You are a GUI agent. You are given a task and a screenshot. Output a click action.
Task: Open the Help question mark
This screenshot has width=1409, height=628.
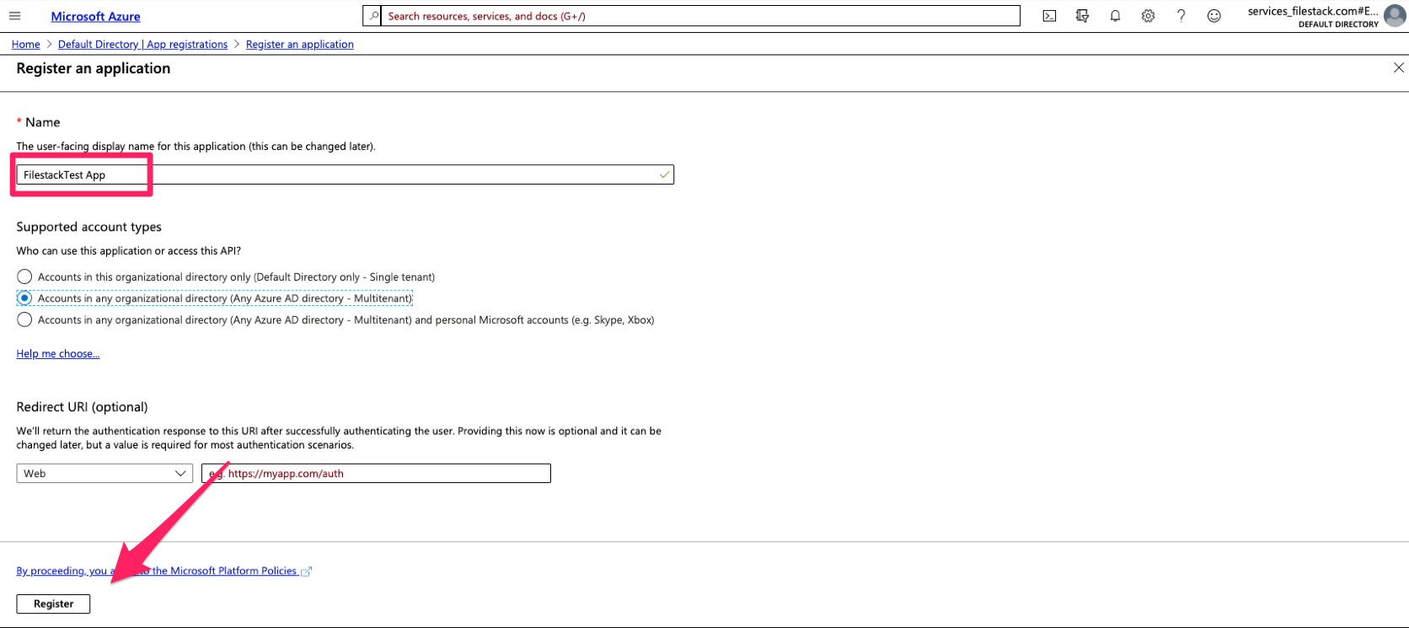[1181, 16]
